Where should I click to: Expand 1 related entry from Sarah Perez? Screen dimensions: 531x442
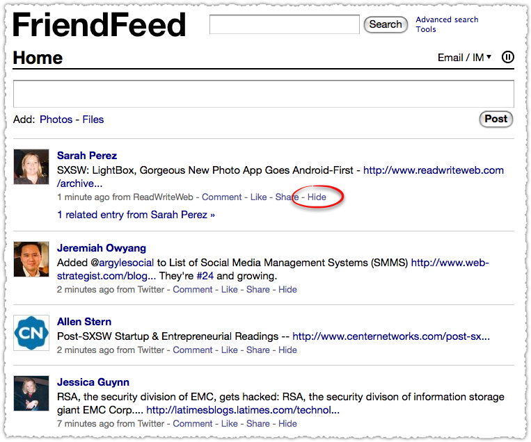point(136,215)
